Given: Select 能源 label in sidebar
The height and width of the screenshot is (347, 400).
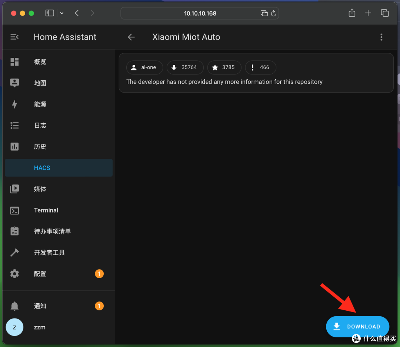Looking at the screenshot, I should 40,104.
